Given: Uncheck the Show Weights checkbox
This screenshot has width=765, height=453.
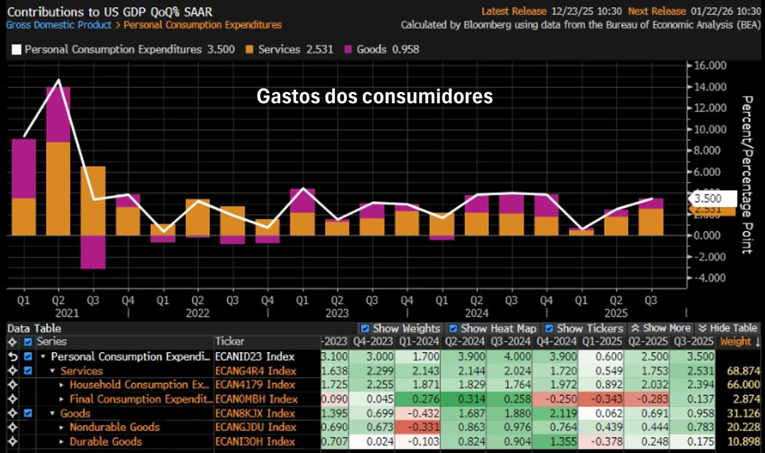Looking at the screenshot, I should point(365,329).
